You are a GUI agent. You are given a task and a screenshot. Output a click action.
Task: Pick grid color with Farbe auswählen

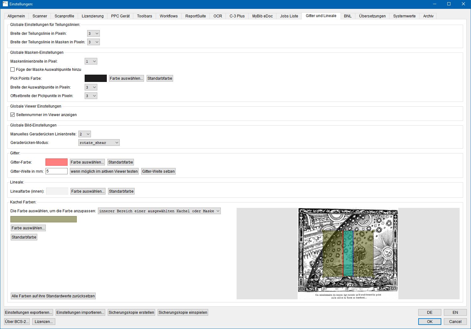click(87, 162)
